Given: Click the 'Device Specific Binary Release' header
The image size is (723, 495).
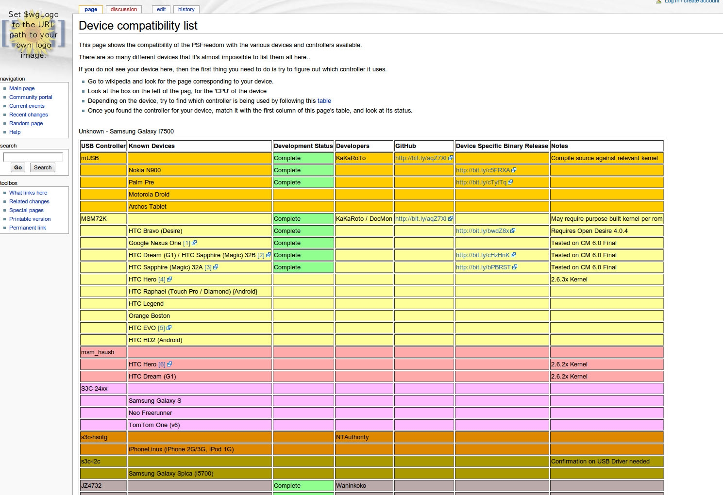Looking at the screenshot, I should 502,146.
